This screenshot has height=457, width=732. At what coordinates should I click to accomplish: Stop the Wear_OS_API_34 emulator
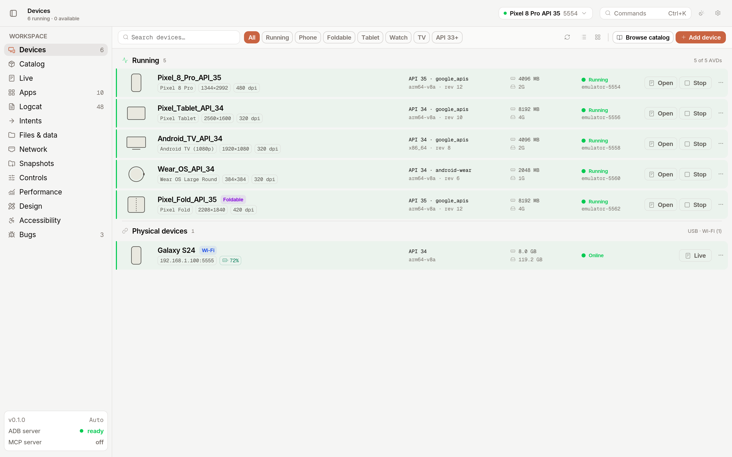pyautogui.click(x=695, y=174)
